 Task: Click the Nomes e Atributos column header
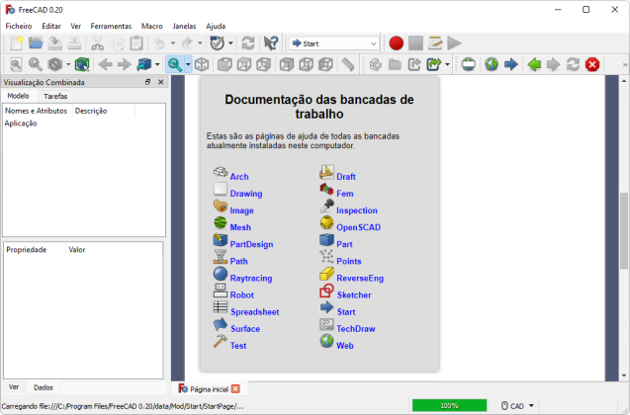point(37,111)
